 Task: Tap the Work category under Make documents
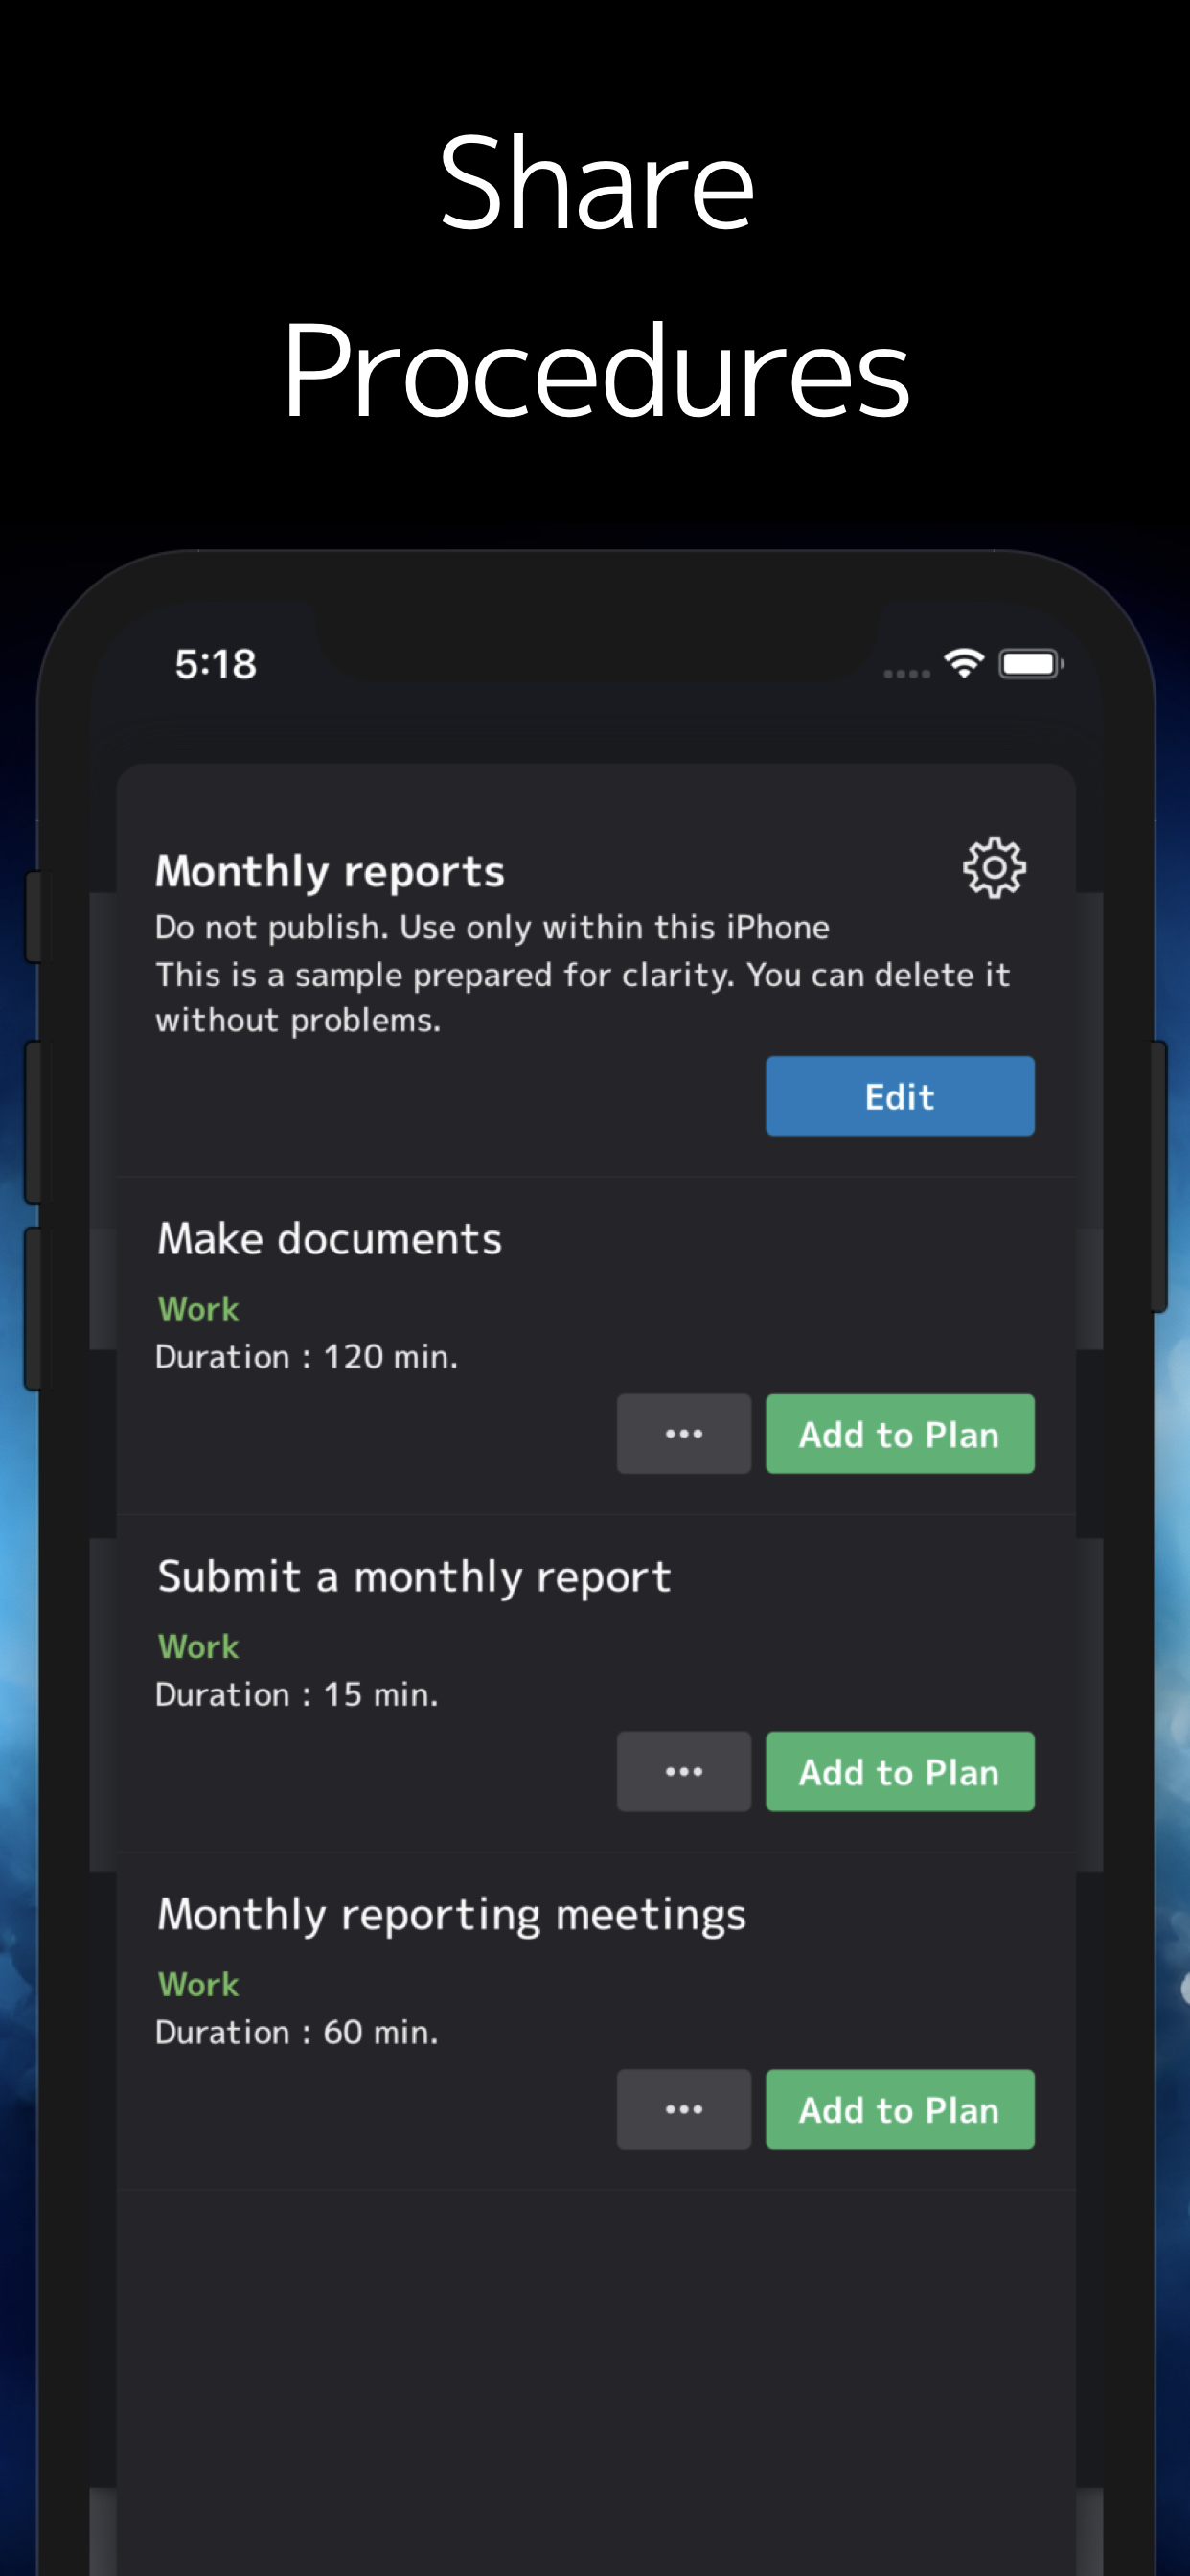click(198, 1308)
